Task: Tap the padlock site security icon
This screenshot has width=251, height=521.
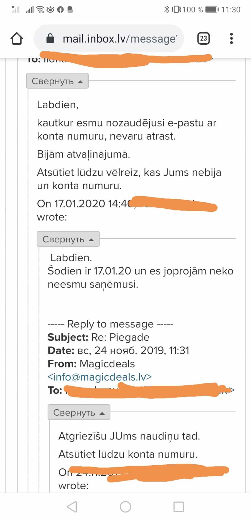Action: coord(50,39)
